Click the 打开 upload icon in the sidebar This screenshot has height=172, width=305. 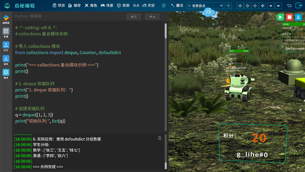[x=6, y=46]
